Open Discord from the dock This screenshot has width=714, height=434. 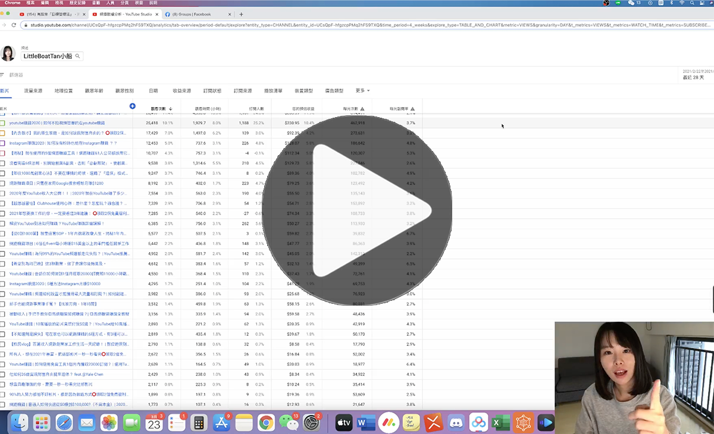[456, 423]
